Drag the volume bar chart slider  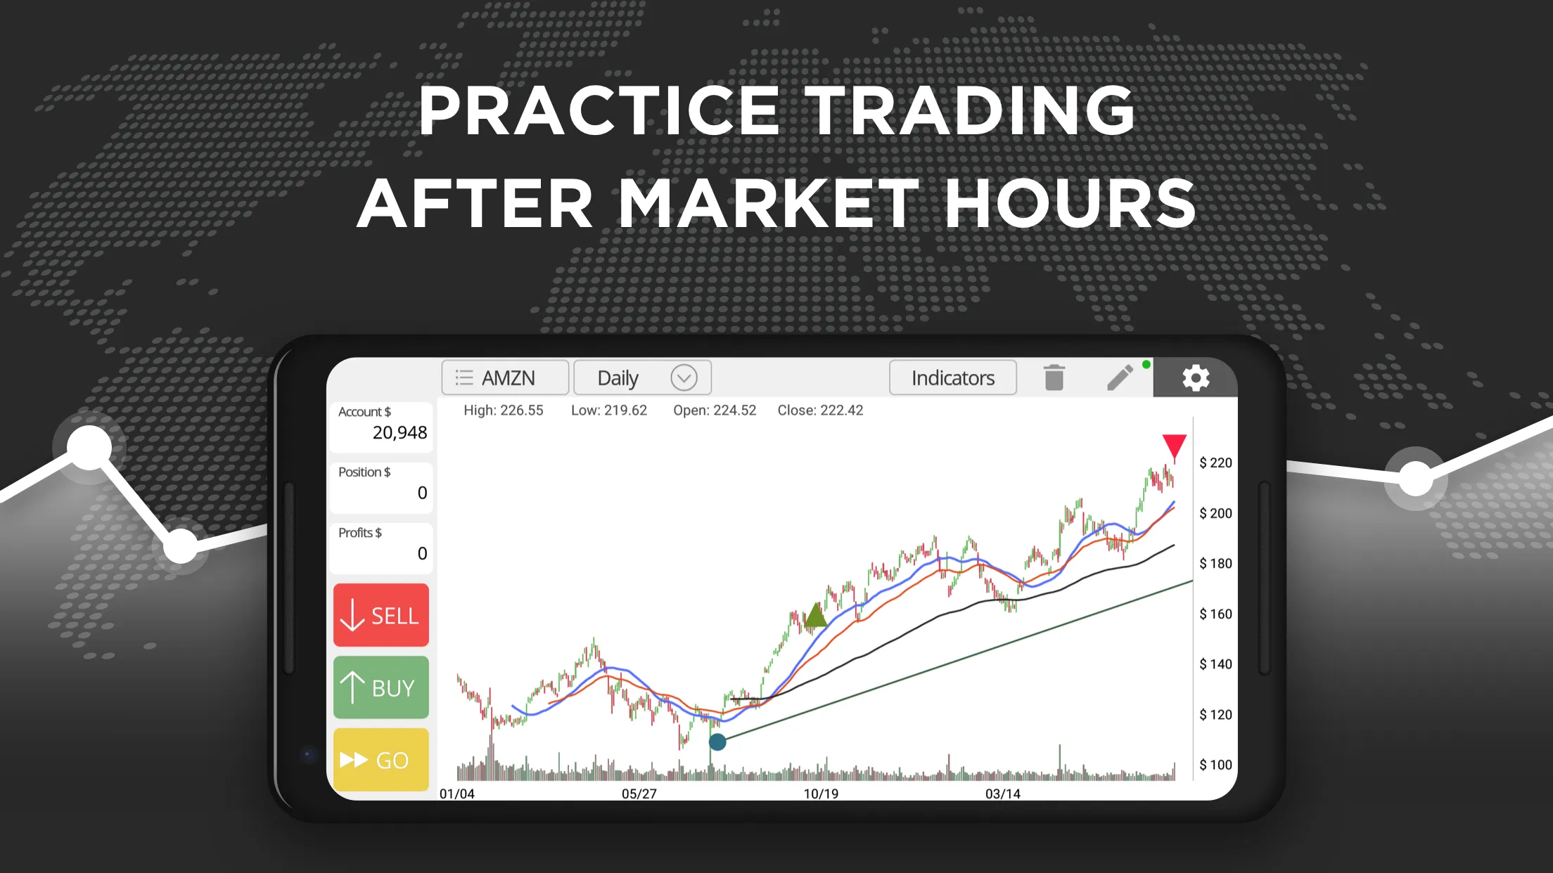pyautogui.click(x=720, y=743)
